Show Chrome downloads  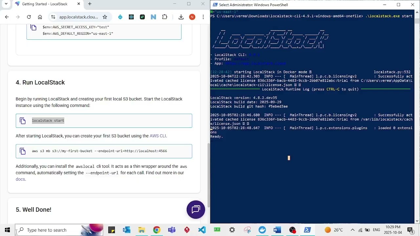pyautogui.click(x=181, y=17)
